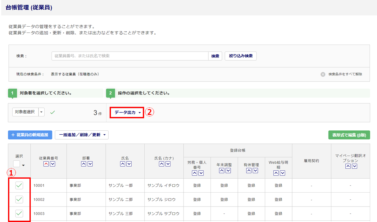Expand the 対象者選択 dropdown arrow
The height and width of the screenshot is (222, 377).
pyautogui.click(x=42, y=112)
